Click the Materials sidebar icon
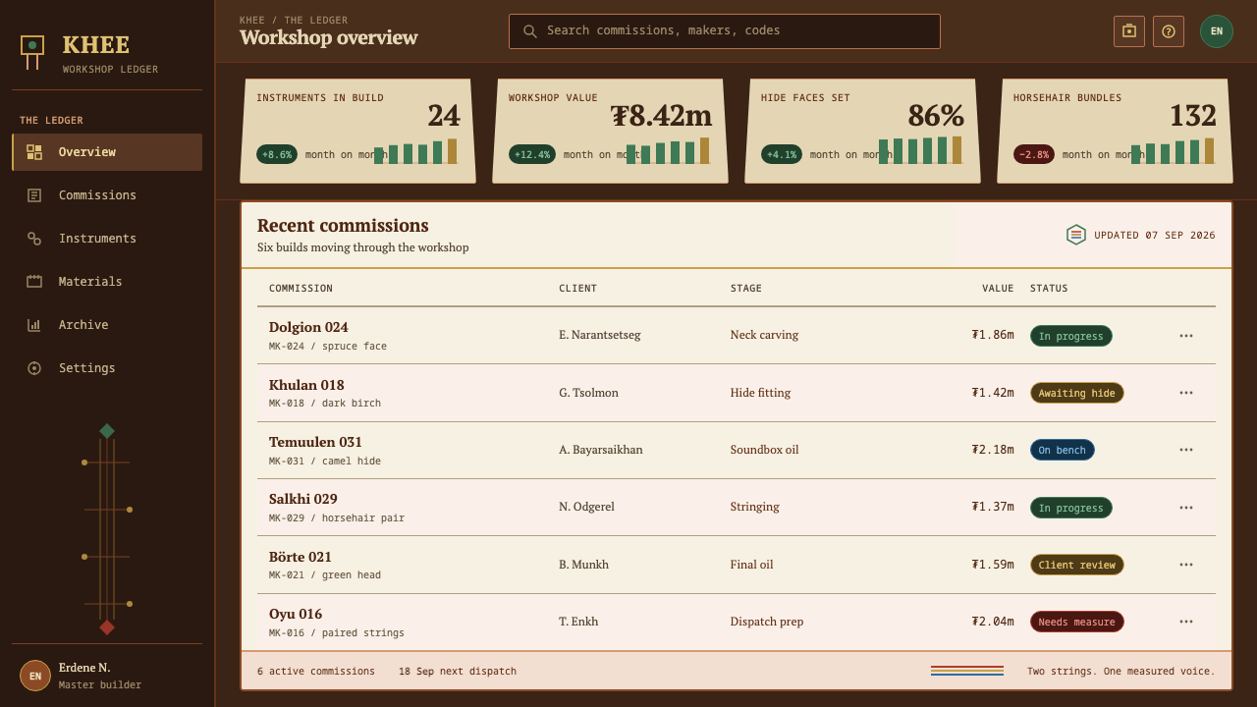The width and height of the screenshot is (1257, 707). pyautogui.click(x=34, y=282)
